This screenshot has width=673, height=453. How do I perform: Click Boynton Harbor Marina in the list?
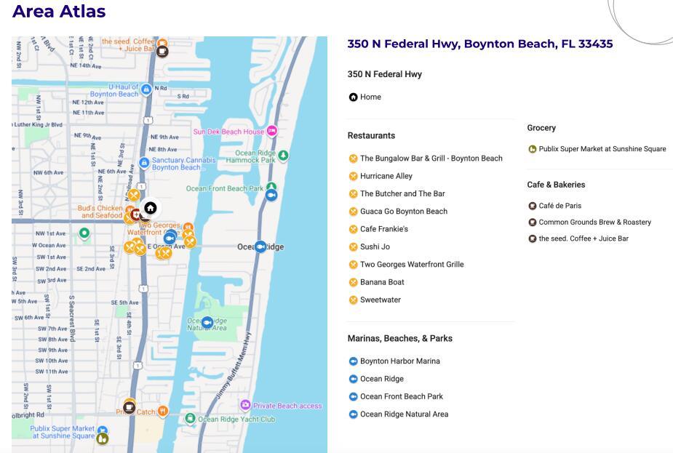click(x=399, y=361)
